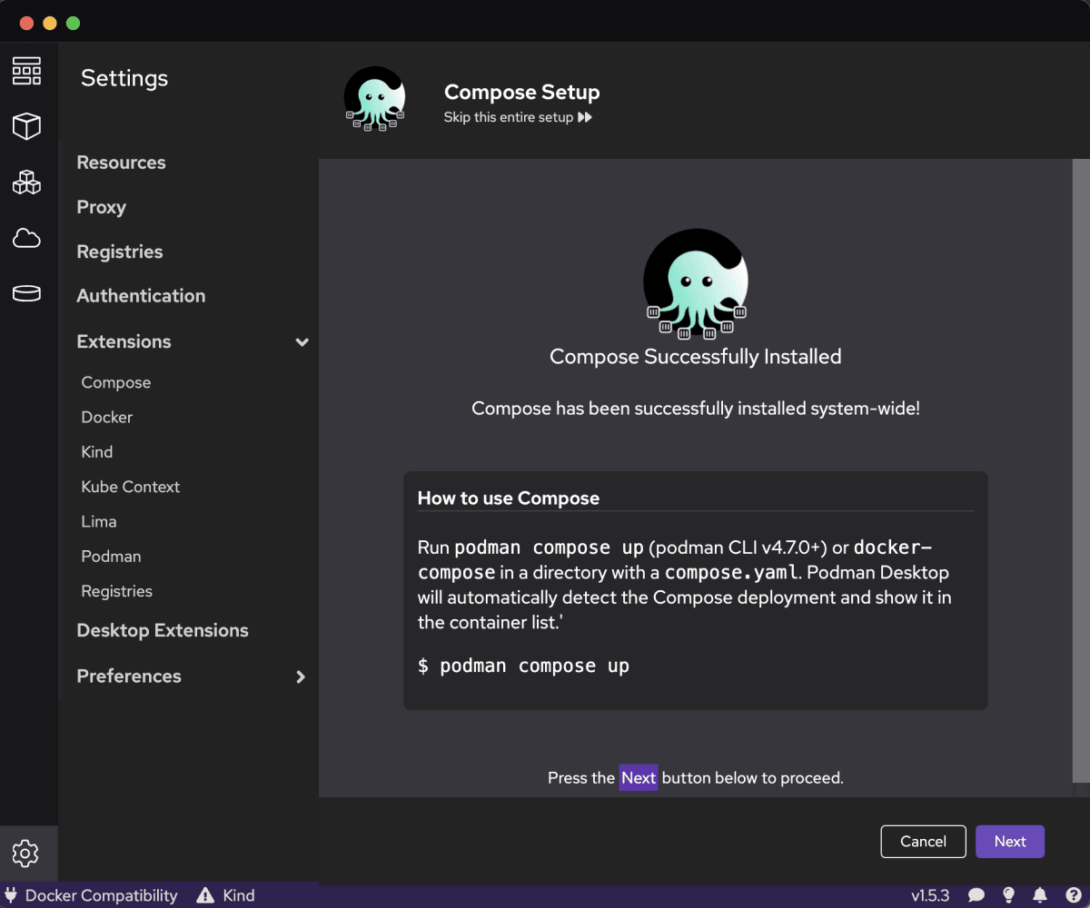Select Podman extension item
This screenshot has height=908, width=1090.
point(111,556)
